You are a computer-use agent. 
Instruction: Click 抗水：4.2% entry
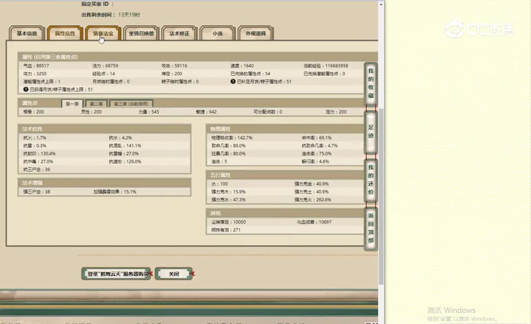coord(120,138)
